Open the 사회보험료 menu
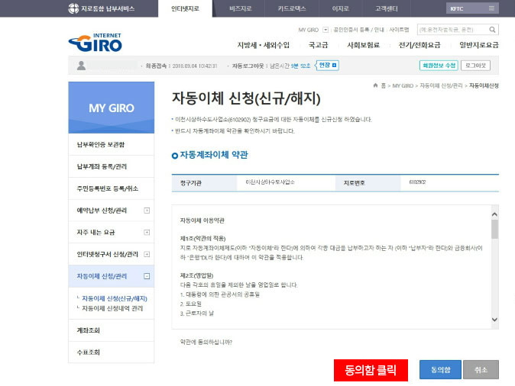The width and height of the screenshot is (515, 386). pos(363,45)
